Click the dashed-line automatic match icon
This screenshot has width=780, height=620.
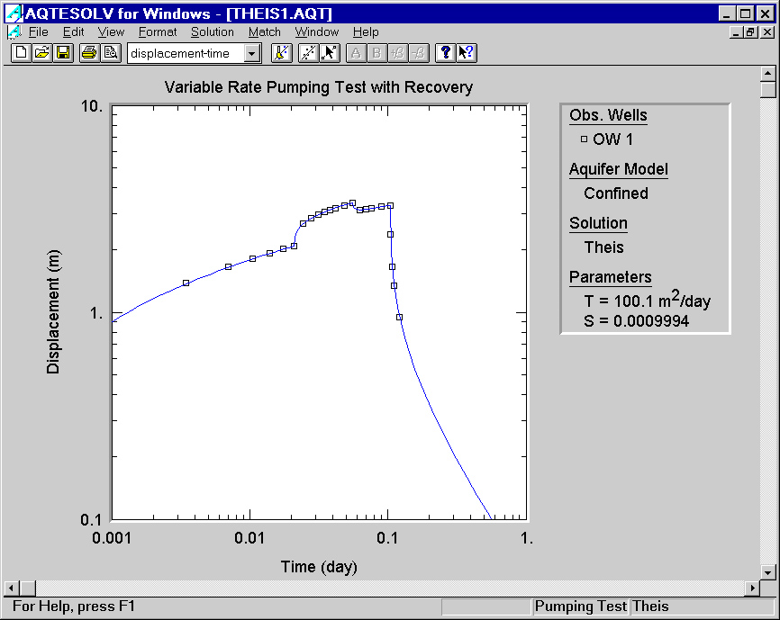tap(308, 53)
